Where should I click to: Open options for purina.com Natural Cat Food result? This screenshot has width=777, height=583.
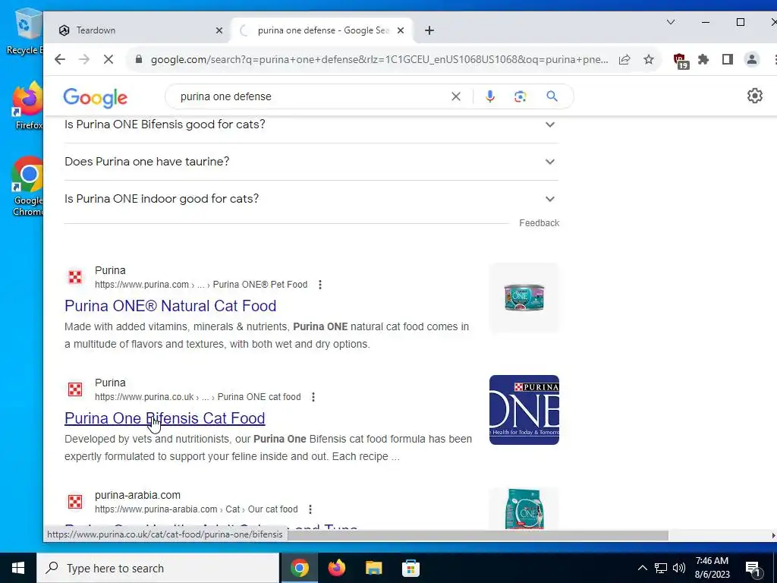[320, 285]
